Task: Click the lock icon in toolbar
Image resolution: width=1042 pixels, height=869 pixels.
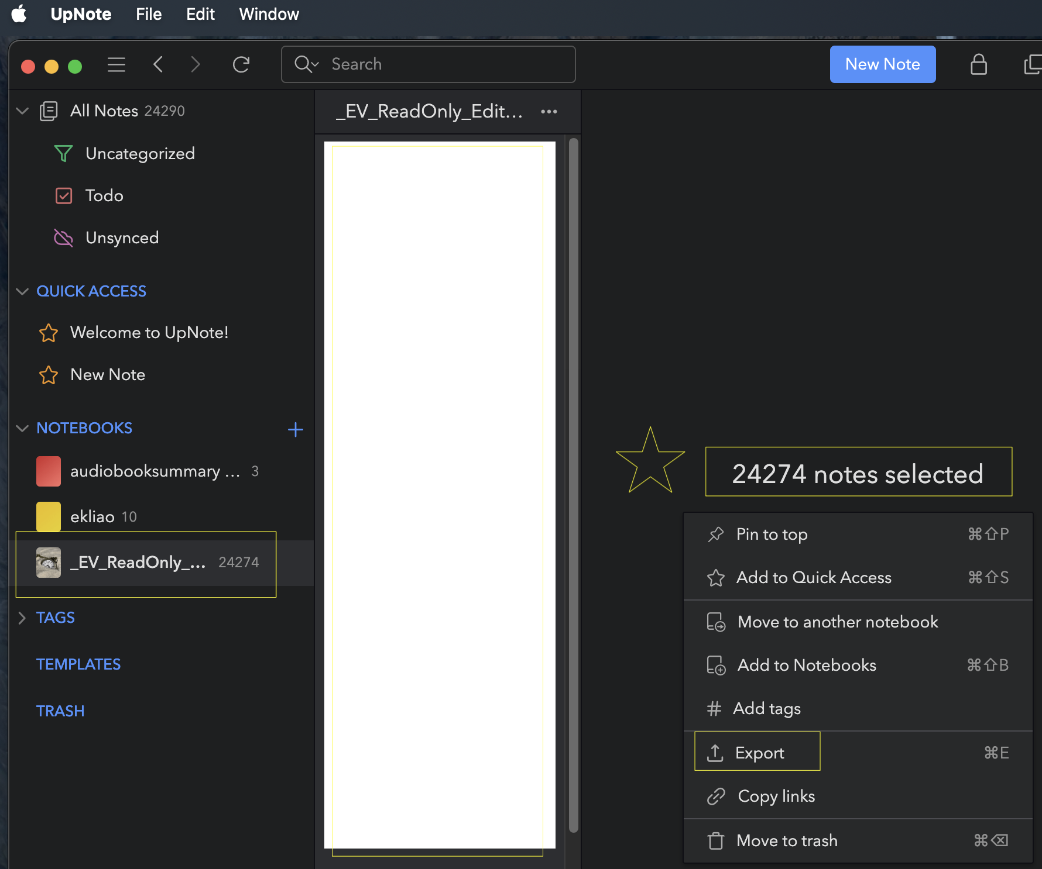Action: (x=979, y=64)
